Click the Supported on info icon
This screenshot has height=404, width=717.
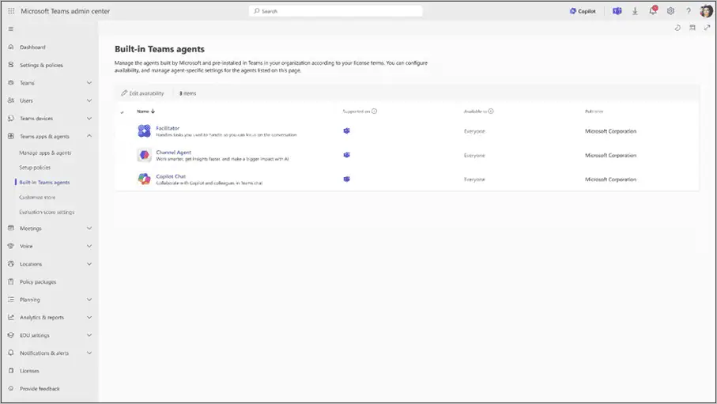tap(374, 111)
